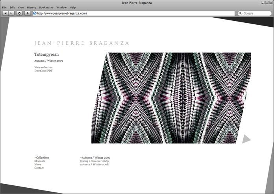274x194 pixels.
Task: Open the address bar history dropdown arrow
Action: 236,13
